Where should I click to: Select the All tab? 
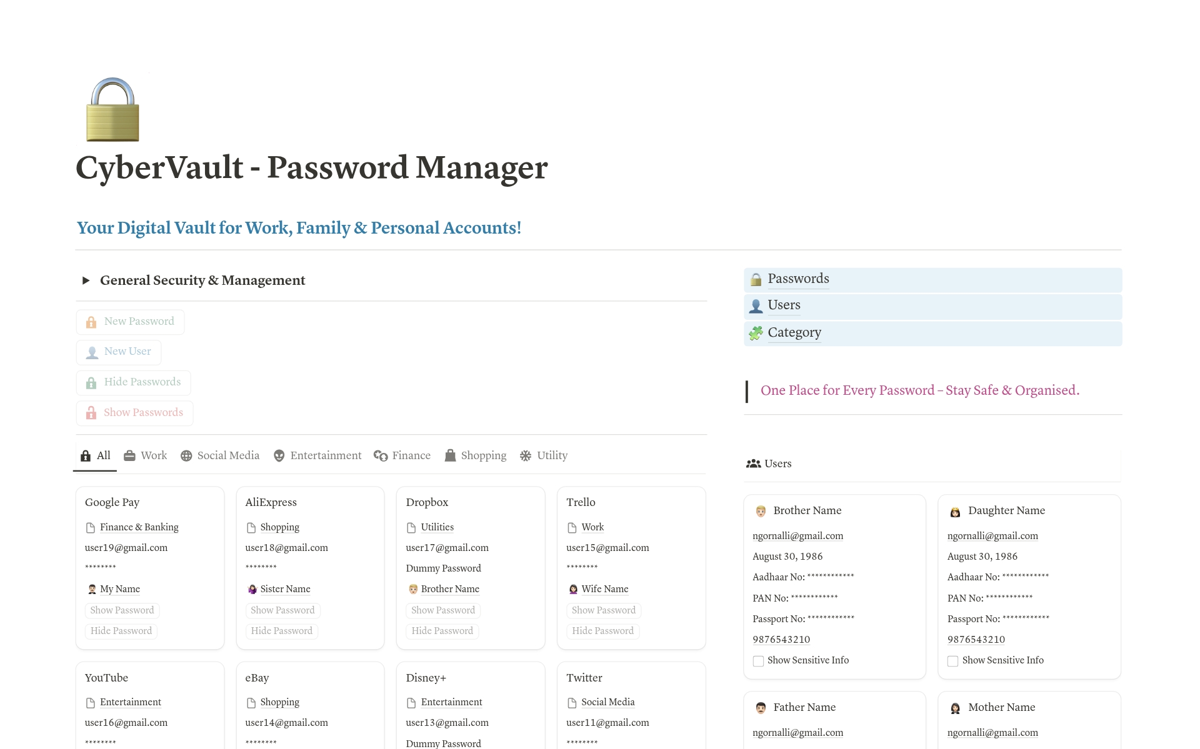point(96,456)
